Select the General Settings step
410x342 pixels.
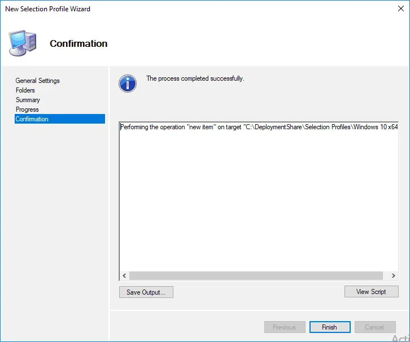point(37,81)
